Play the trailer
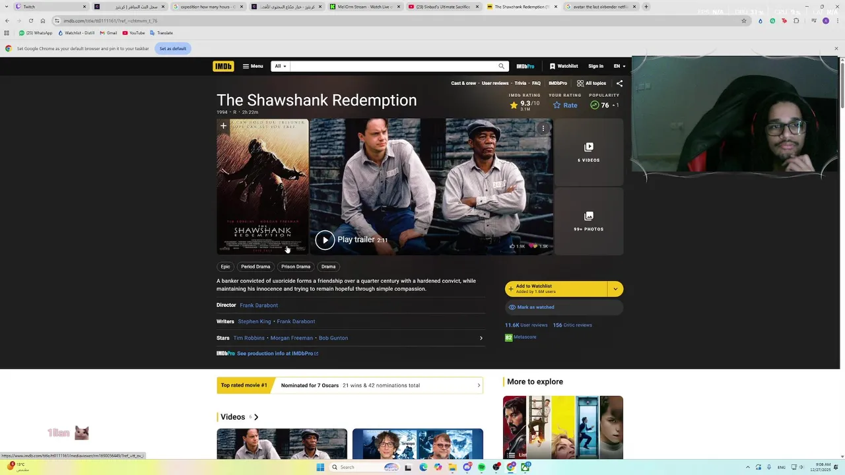This screenshot has height=475, width=845. coord(351,239)
